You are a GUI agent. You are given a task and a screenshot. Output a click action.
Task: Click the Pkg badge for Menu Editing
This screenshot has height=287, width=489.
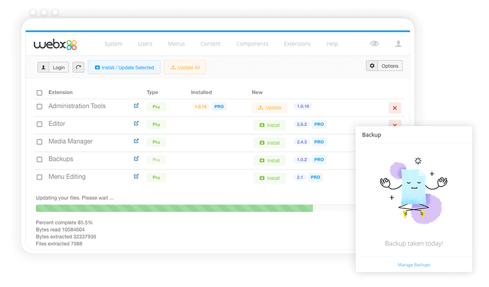pyautogui.click(x=156, y=177)
